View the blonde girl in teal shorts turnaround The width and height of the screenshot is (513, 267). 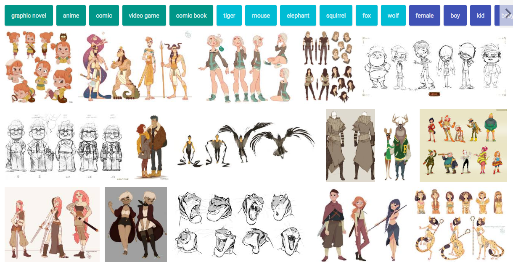pos(247,66)
